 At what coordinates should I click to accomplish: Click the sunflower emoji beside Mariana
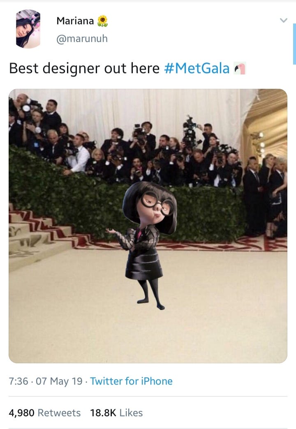[x=102, y=21]
